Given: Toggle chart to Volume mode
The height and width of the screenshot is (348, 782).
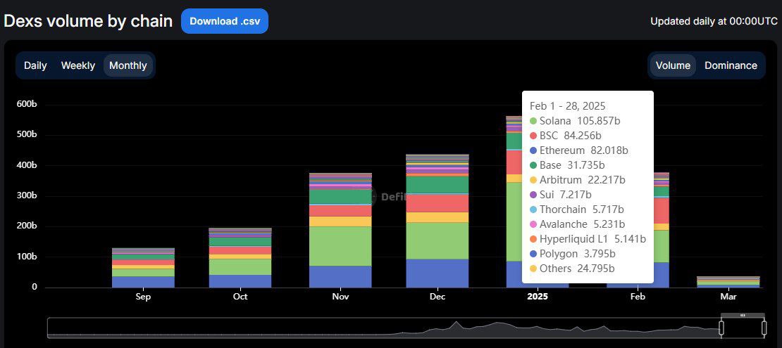Looking at the screenshot, I should tap(673, 65).
